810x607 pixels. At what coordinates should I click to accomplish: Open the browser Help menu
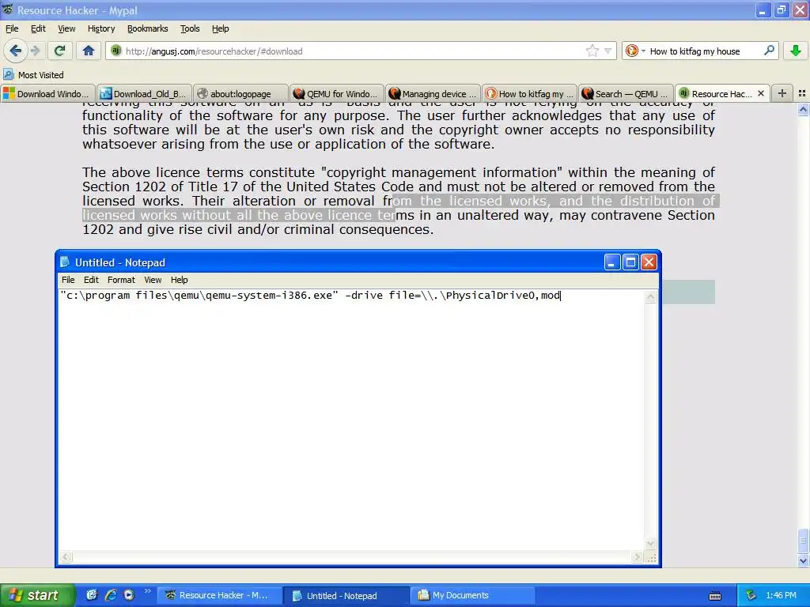[220, 28]
